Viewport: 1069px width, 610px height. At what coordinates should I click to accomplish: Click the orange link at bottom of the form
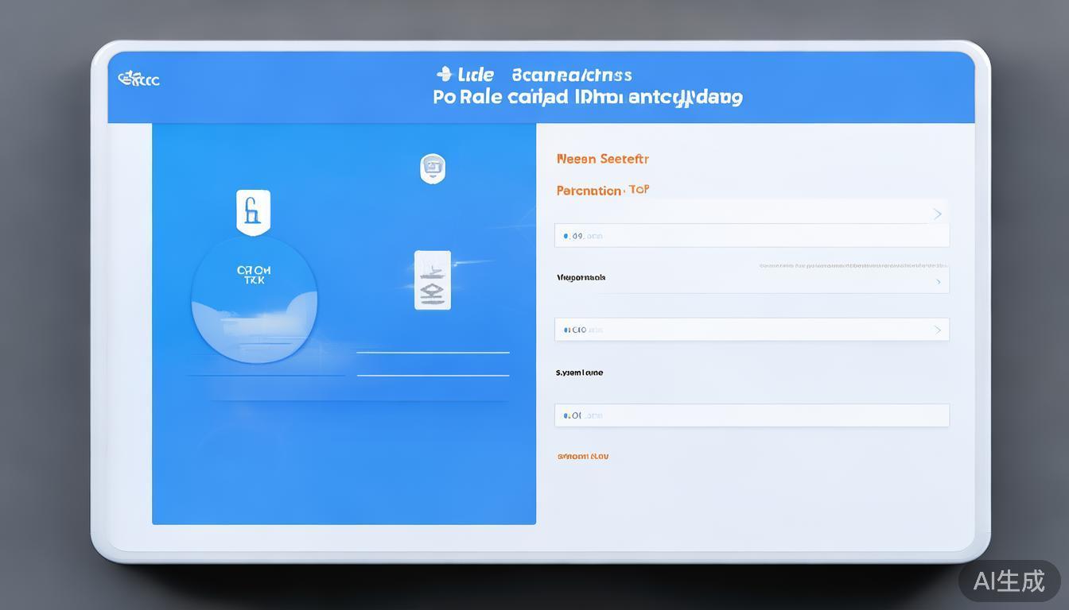[583, 457]
